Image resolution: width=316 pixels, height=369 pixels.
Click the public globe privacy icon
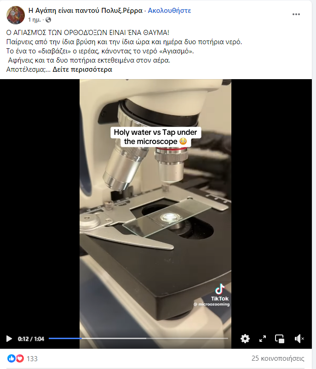48,20
